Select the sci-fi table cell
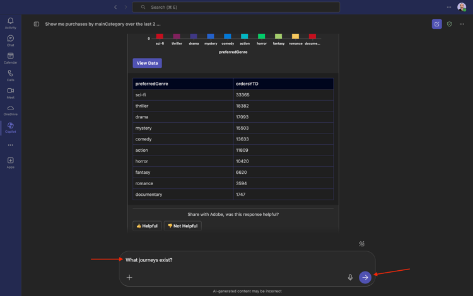473x296 pixels. pos(183,95)
